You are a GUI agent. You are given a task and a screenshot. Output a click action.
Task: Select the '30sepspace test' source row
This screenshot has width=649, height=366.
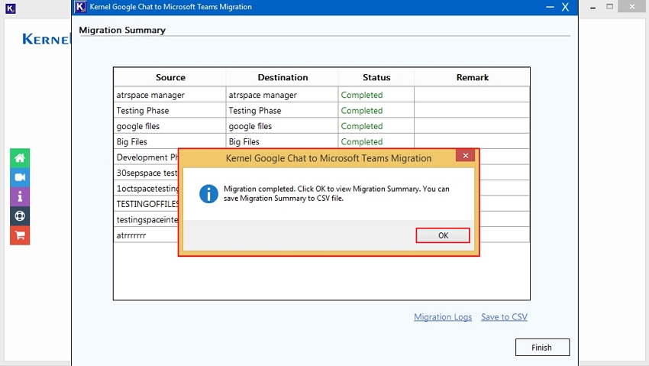tap(146, 173)
